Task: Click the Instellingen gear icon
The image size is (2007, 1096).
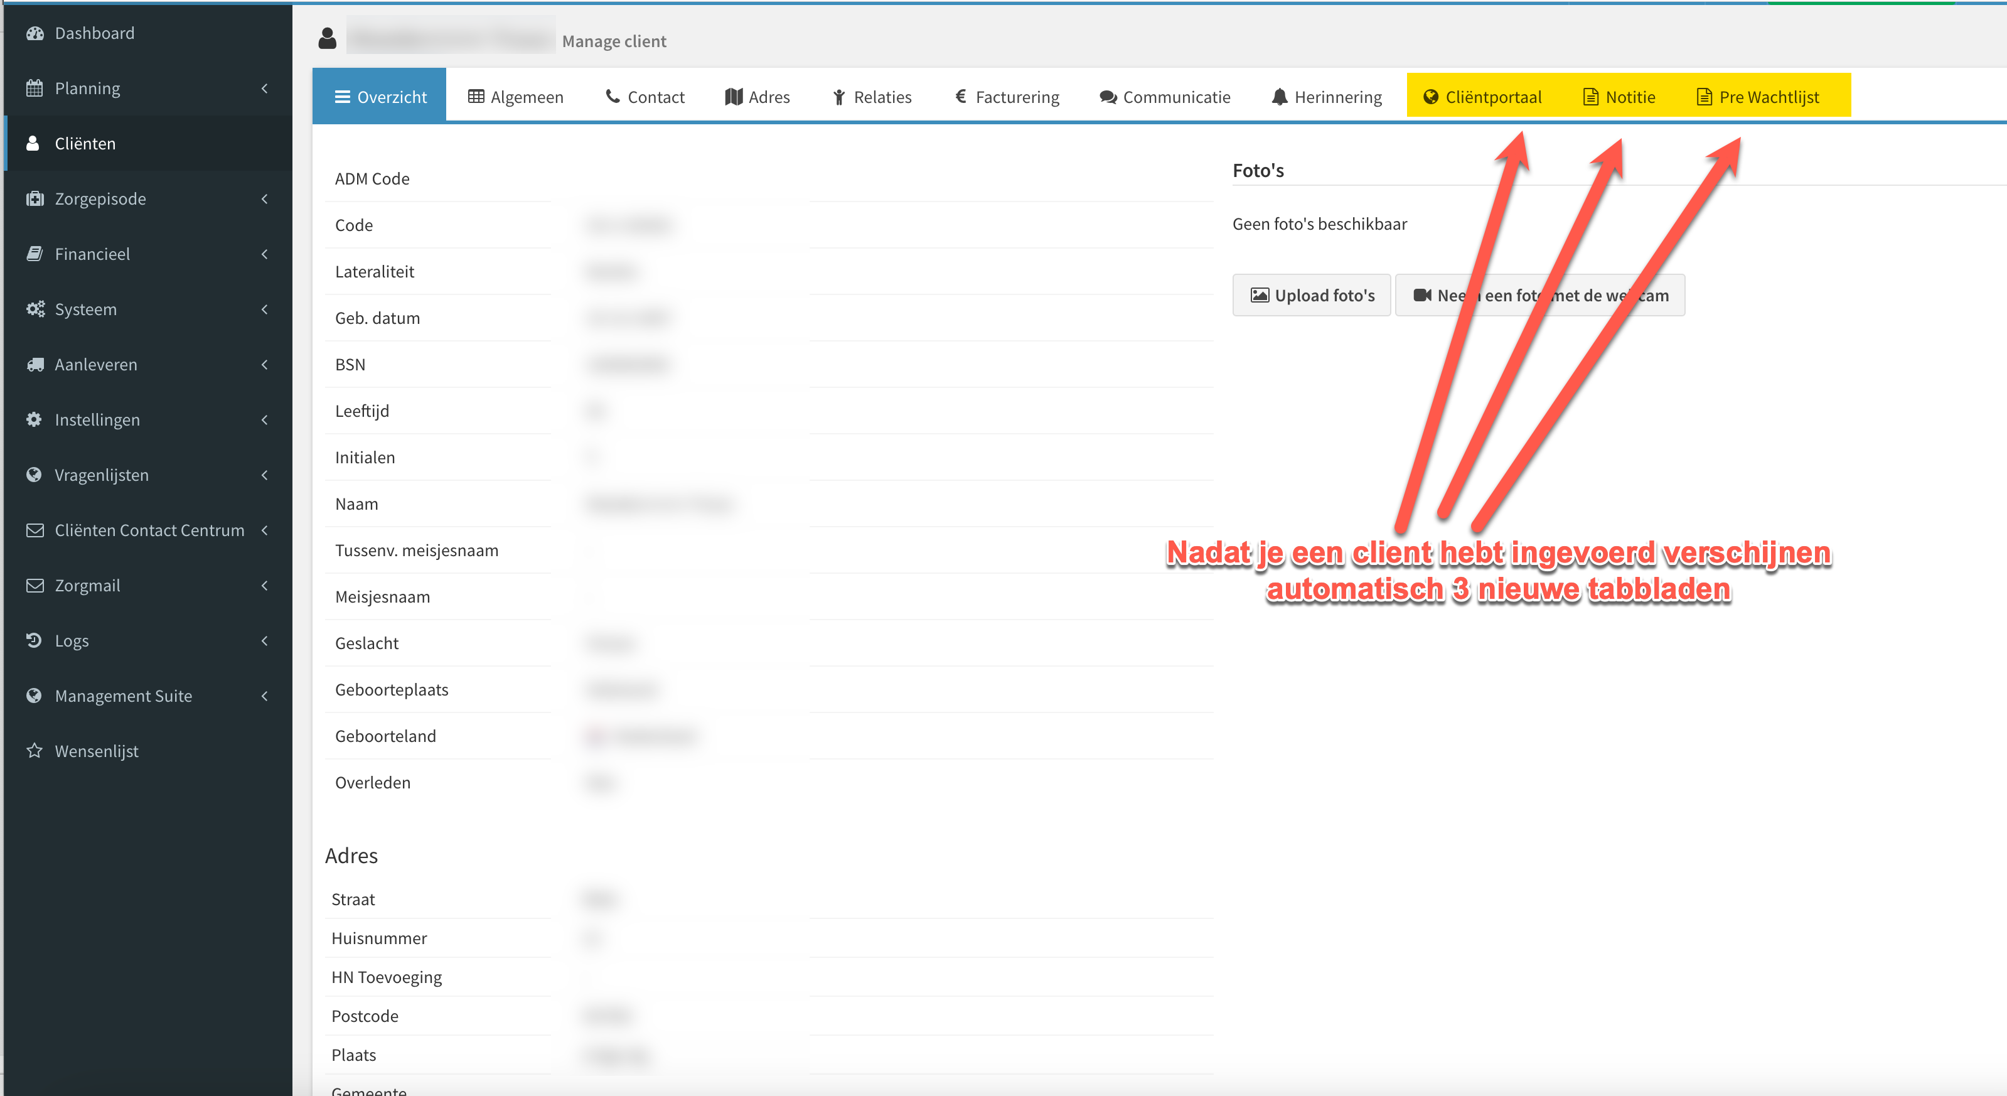Action: click(x=33, y=419)
